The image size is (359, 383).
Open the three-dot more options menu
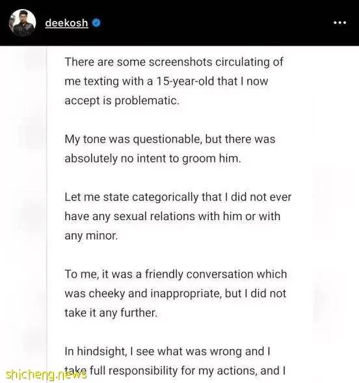(339, 23)
